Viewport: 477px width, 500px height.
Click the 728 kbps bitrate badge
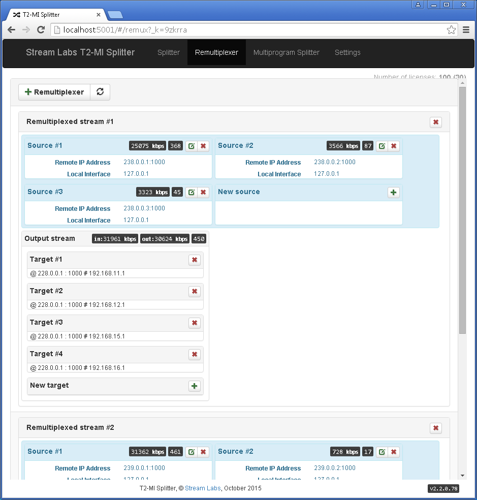tap(345, 452)
